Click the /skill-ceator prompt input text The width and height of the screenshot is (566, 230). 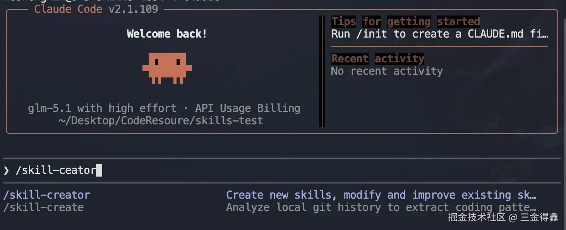click(x=56, y=170)
